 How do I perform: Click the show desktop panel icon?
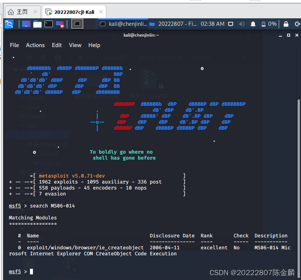tap(26, 24)
